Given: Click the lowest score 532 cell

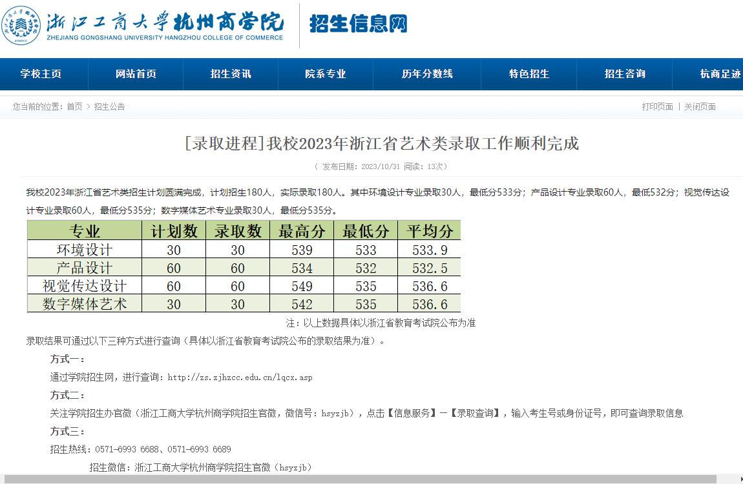Looking at the screenshot, I should point(366,268).
